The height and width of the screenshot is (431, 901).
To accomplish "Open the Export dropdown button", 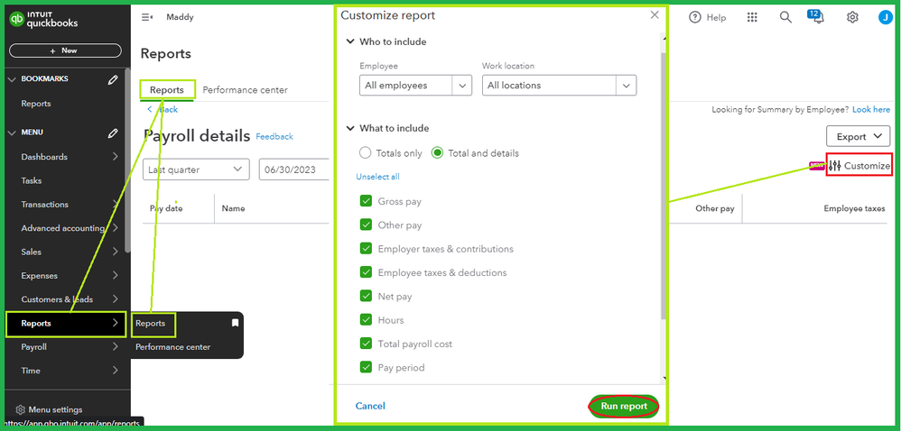I will coord(859,136).
